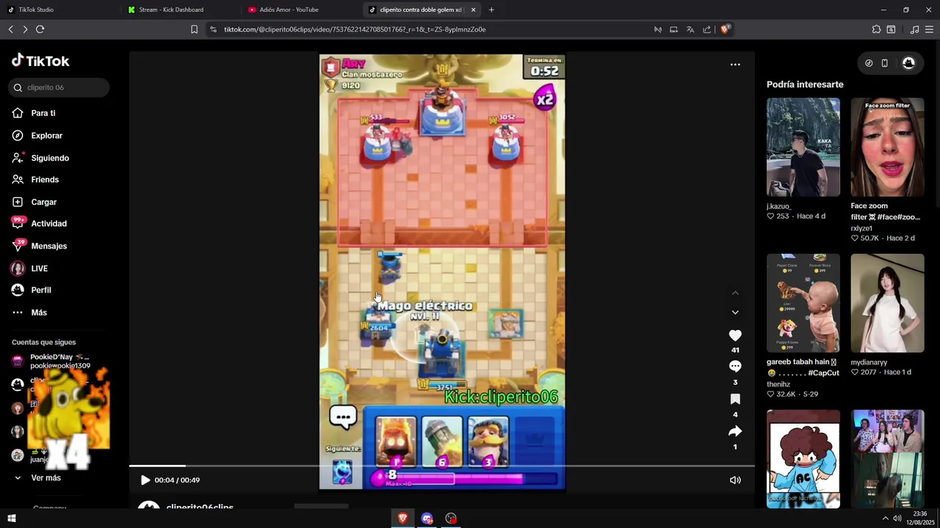This screenshot has height=528, width=940.
Task: Like the video with the heart icon
Action: pyautogui.click(x=735, y=335)
